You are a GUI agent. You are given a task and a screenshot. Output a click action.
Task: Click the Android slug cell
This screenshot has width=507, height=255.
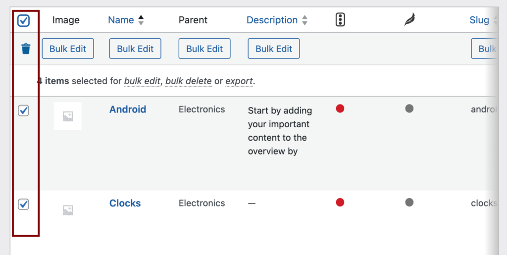tap(484, 109)
